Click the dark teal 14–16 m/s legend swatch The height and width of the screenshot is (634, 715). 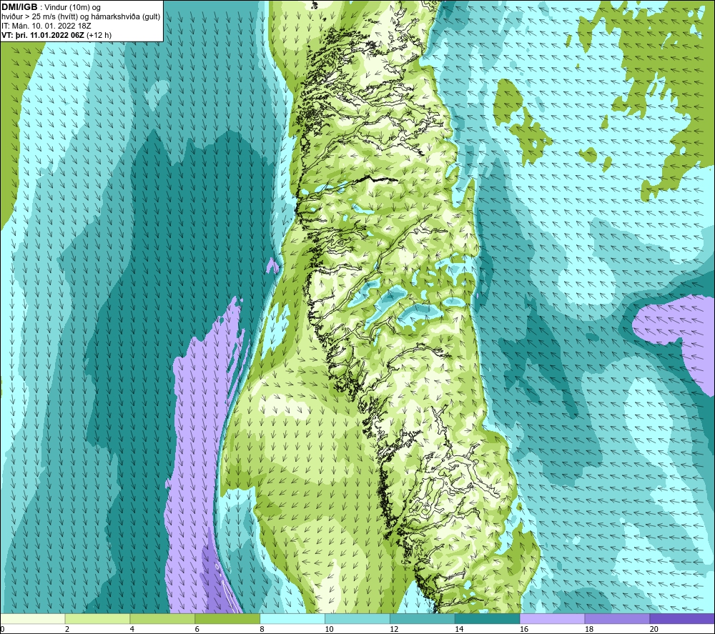tap(488, 619)
